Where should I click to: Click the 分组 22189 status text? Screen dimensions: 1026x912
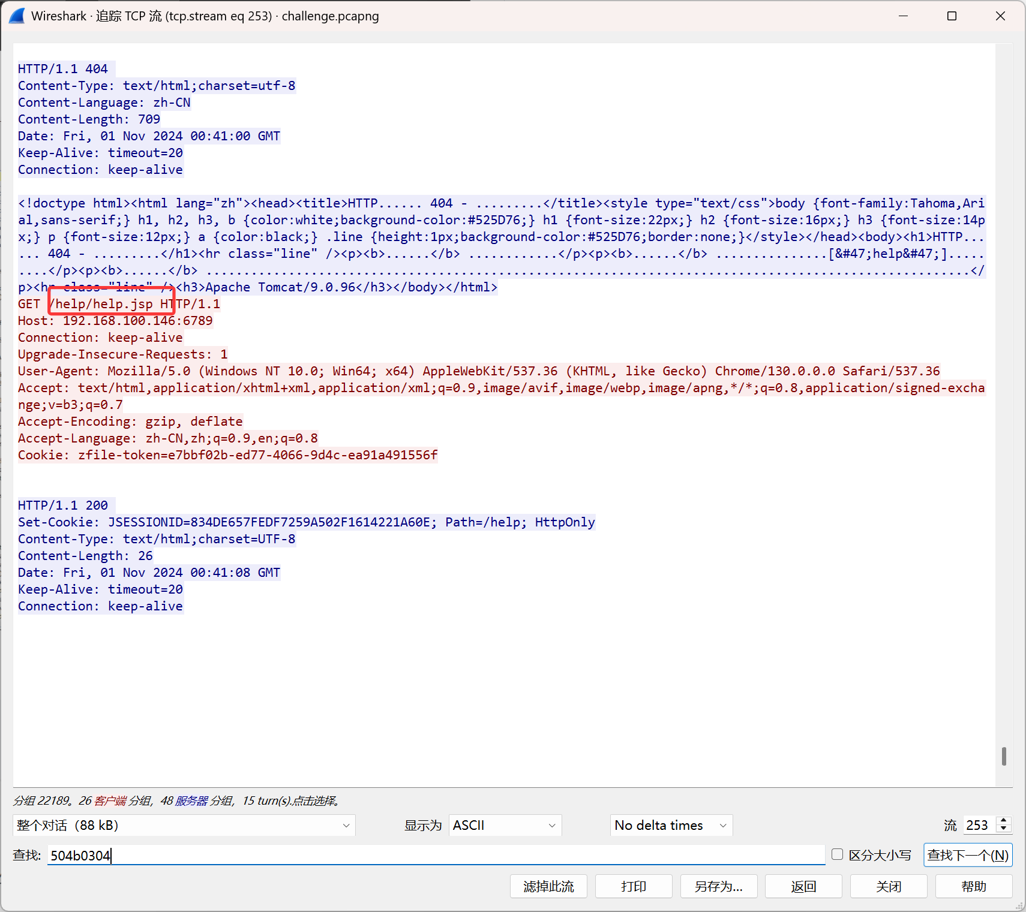point(41,800)
